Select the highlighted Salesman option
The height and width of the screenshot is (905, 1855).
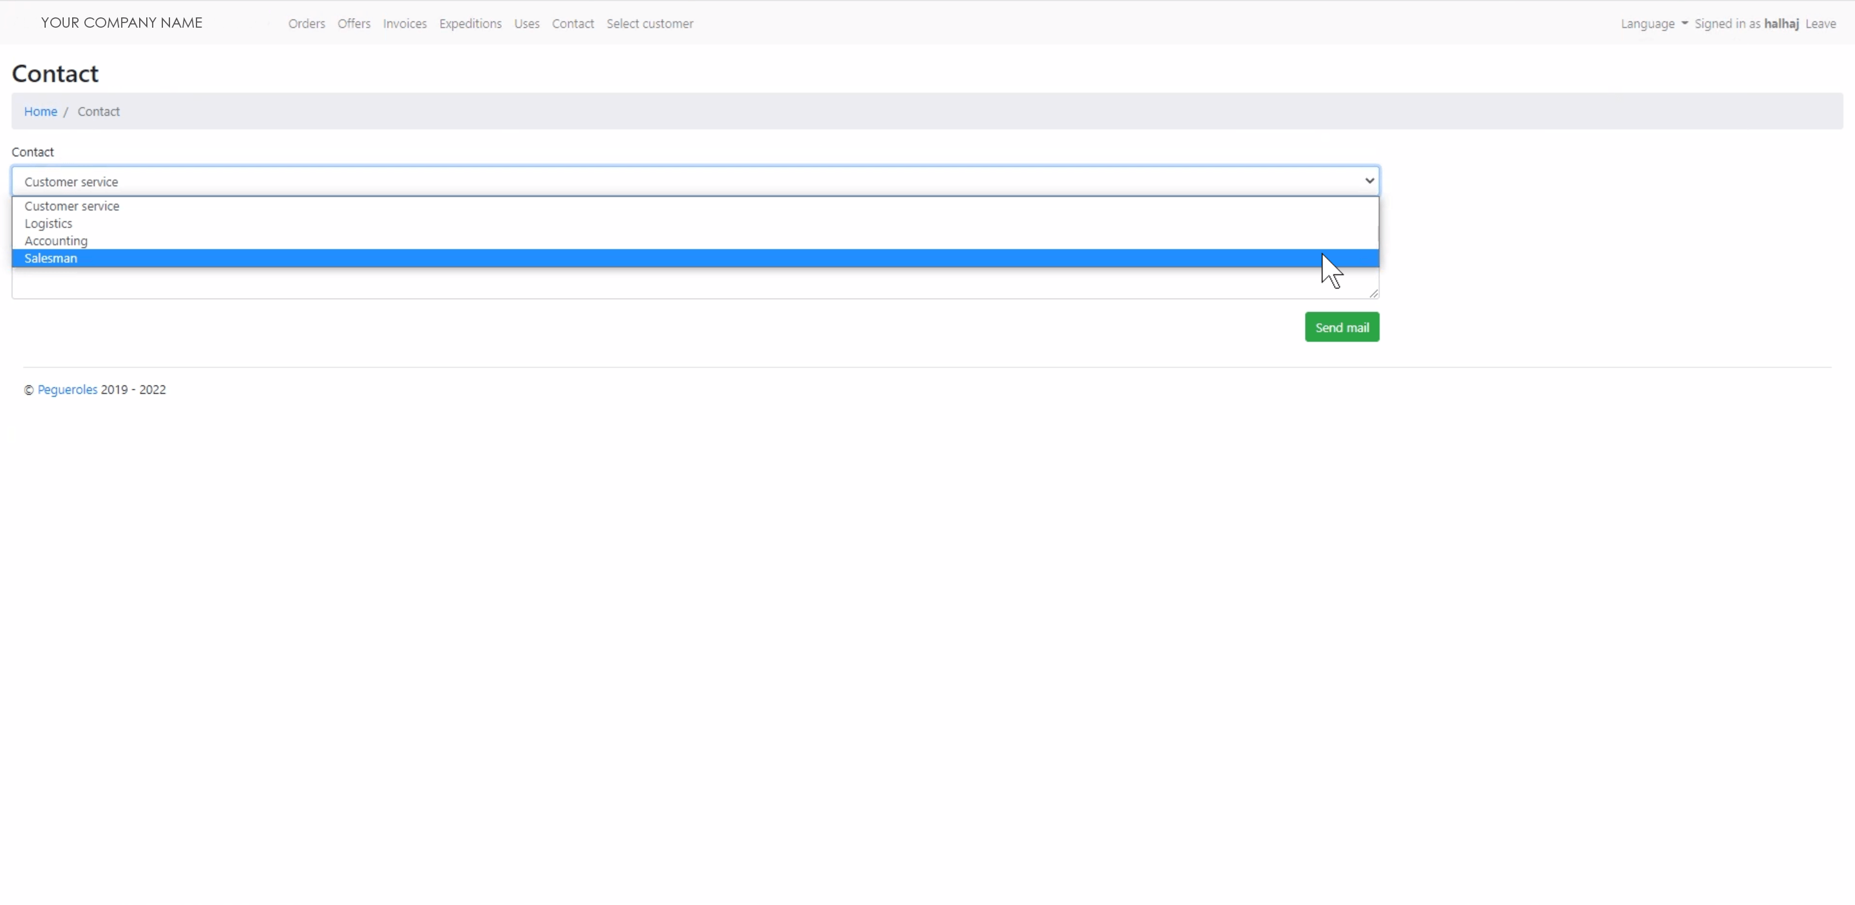50,258
